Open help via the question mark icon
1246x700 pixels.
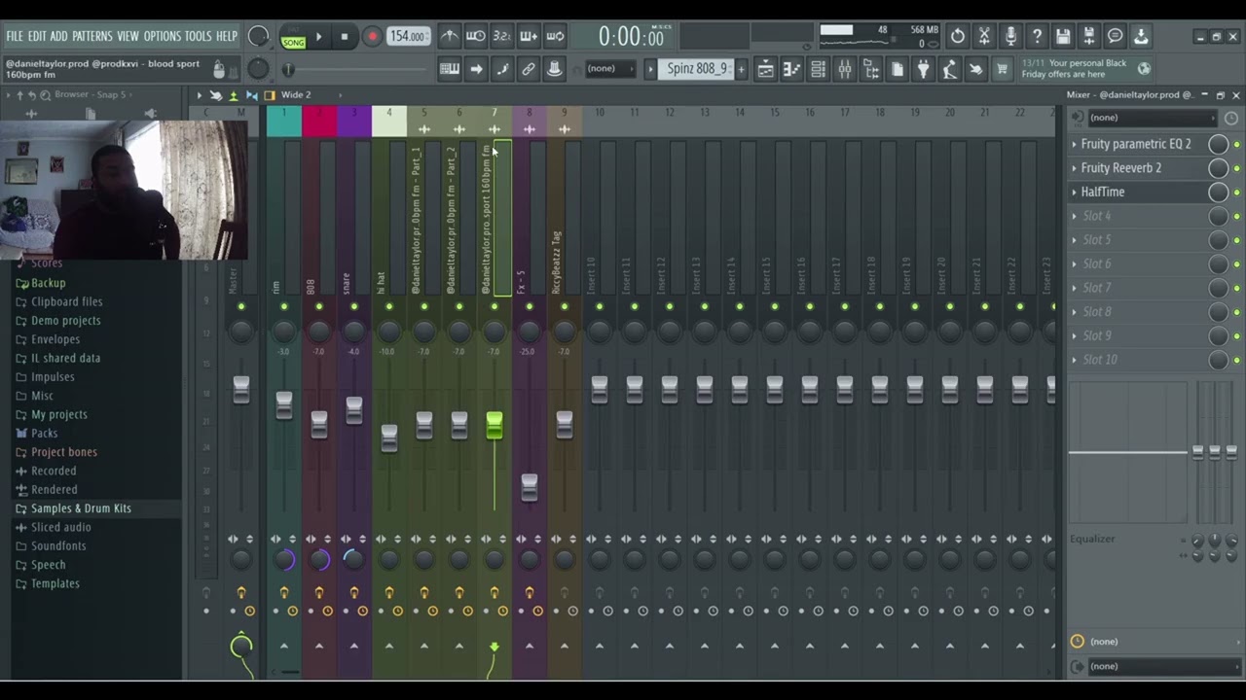(x=1037, y=36)
